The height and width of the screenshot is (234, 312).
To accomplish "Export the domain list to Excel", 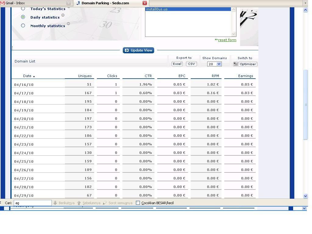I will [x=177, y=64].
